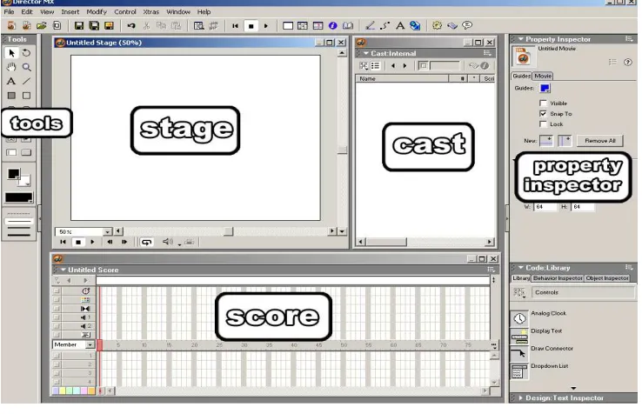
Task: Click the Find Cast Member toolbar icon
Action: 198,26
